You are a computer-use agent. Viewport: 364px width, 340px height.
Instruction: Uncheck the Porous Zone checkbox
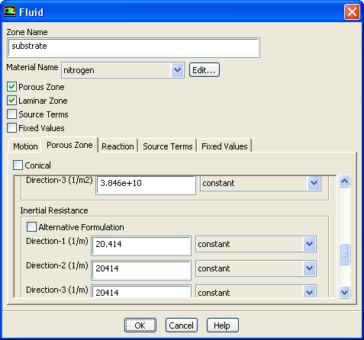coord(11,87)
